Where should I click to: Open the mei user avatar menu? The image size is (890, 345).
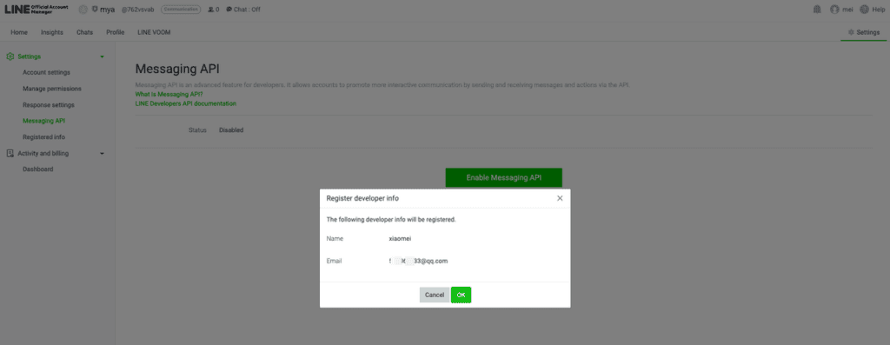(834, 9)
